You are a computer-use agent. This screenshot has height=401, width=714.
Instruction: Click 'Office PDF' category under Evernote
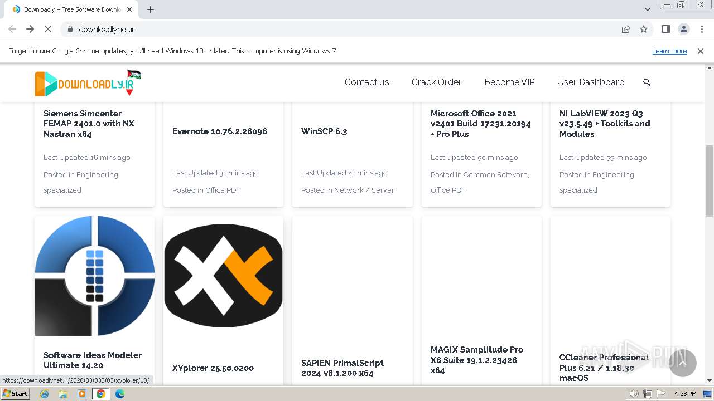coord(223,190)
